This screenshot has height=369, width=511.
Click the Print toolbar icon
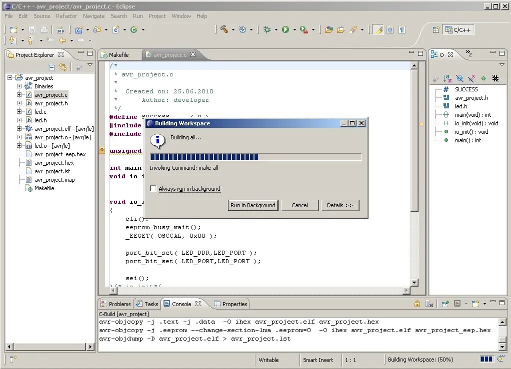pyautogui.click(x=44, y=30)
